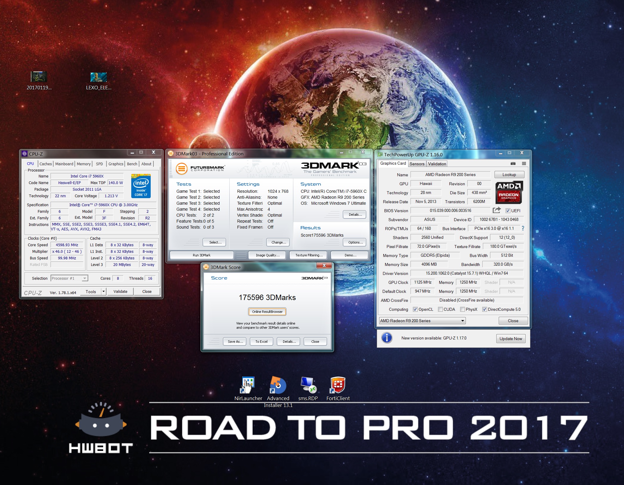Click the Bus Interface question mark icon

tap(523, 228)
